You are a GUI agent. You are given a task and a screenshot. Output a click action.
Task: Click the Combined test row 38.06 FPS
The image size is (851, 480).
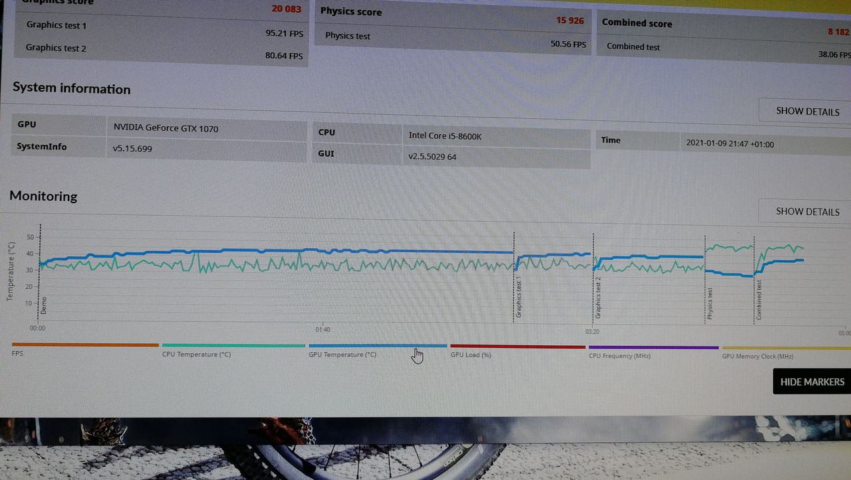724,50
